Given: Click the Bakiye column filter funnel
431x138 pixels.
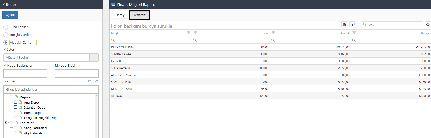Looking at the screenshot, I should (354, 33).
